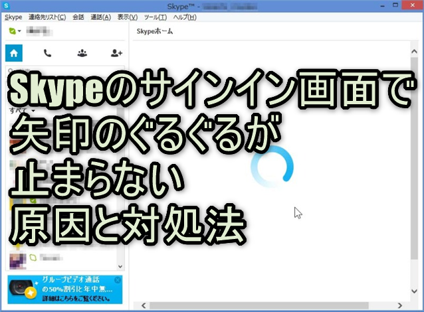This screenshot has width=424, height=312.
Task: Open the 表示(V) menu
Action: tap(128, 17)
